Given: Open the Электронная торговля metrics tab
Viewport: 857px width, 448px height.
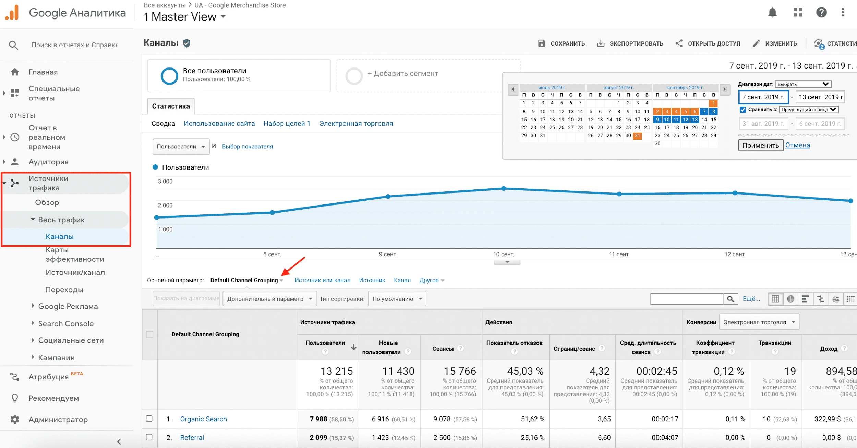Looking at the screenshot, I should (x=356, y=124).
